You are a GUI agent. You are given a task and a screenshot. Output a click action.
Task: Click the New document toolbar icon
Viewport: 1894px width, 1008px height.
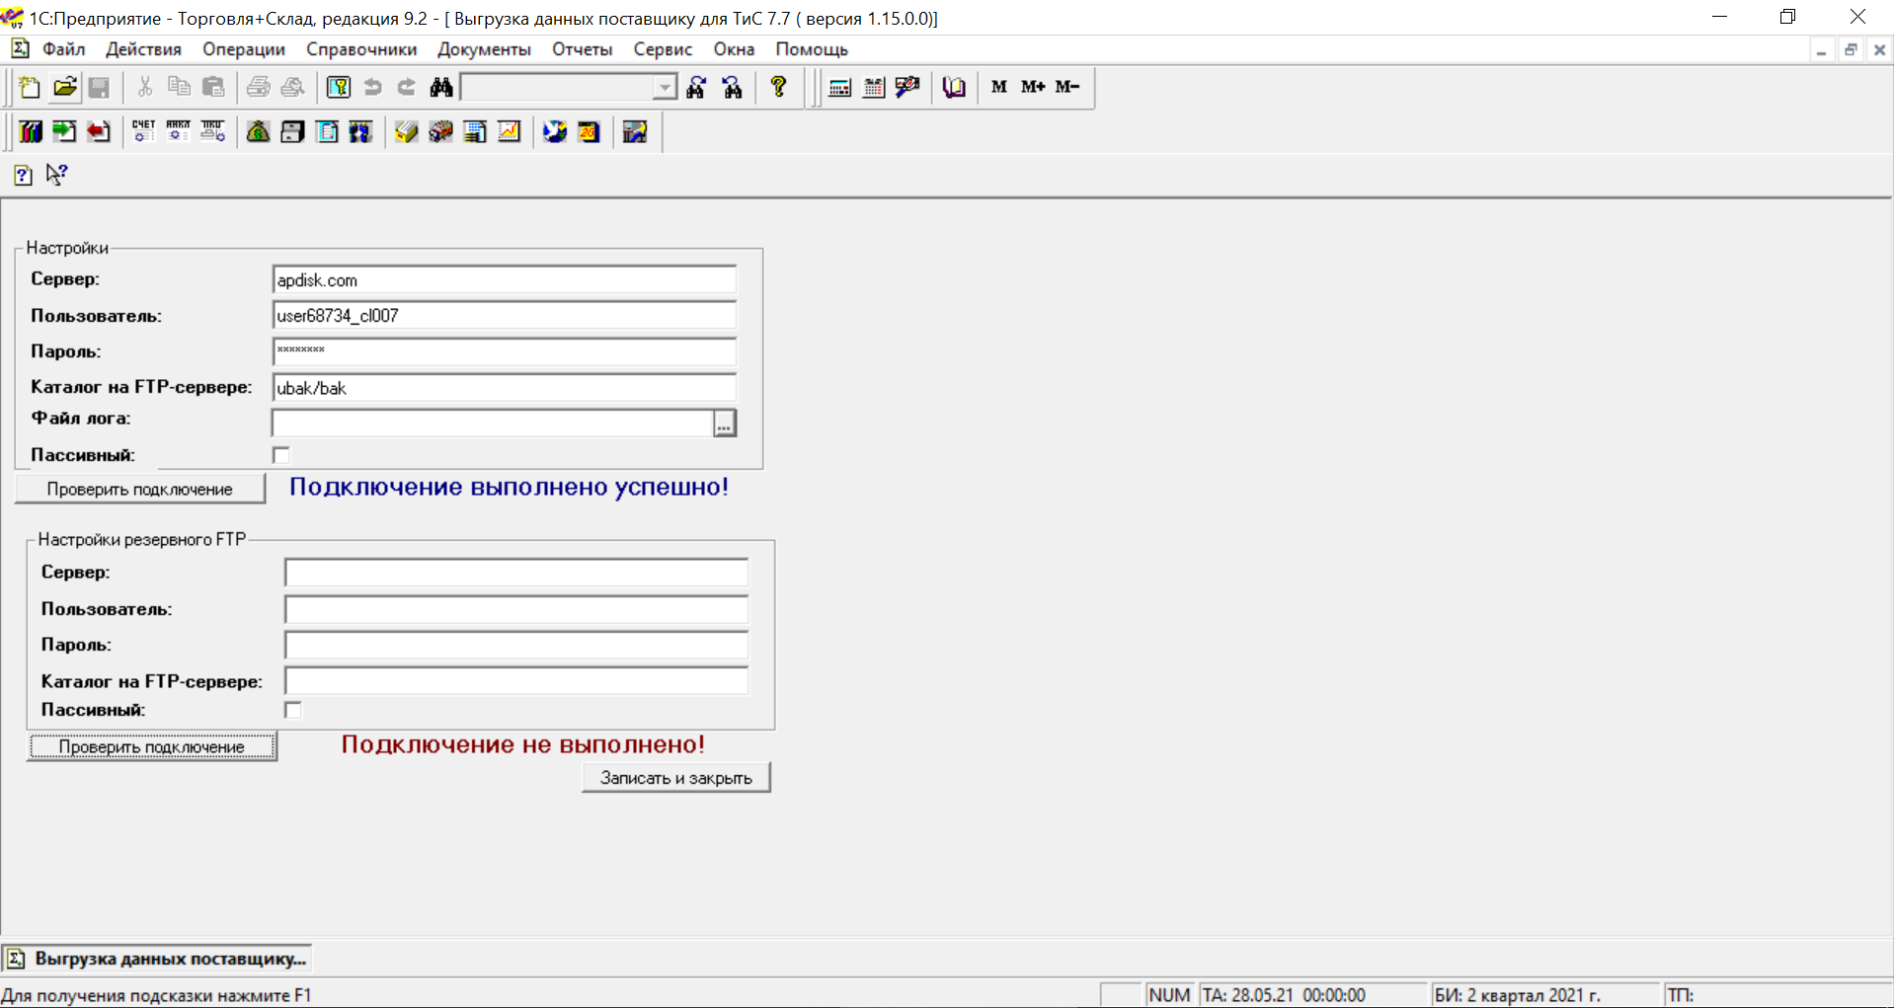click(30, 87)
